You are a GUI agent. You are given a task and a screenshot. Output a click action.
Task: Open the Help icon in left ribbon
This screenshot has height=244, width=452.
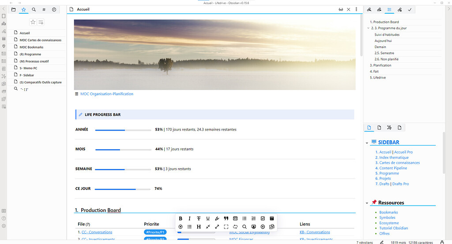4,218
